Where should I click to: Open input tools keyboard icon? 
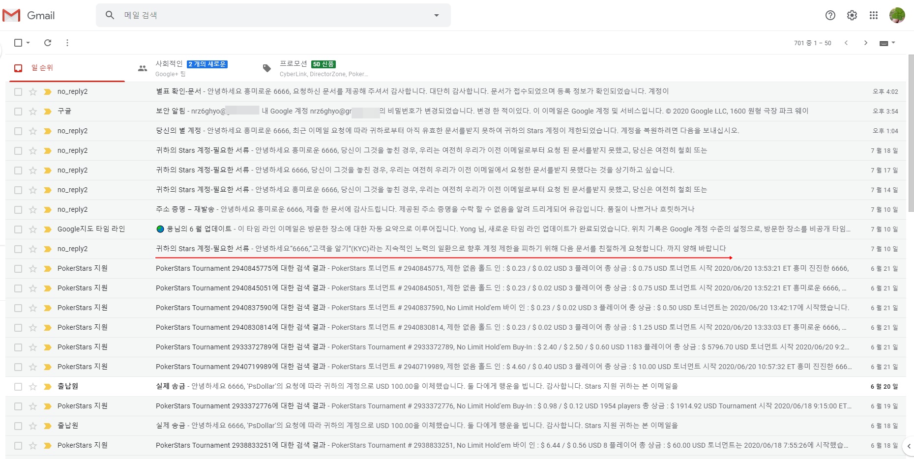click(x=884, y=43)
